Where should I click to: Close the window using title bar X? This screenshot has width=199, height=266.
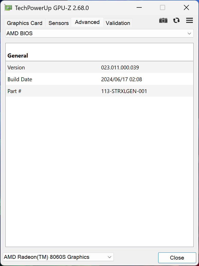coord(186,8)
